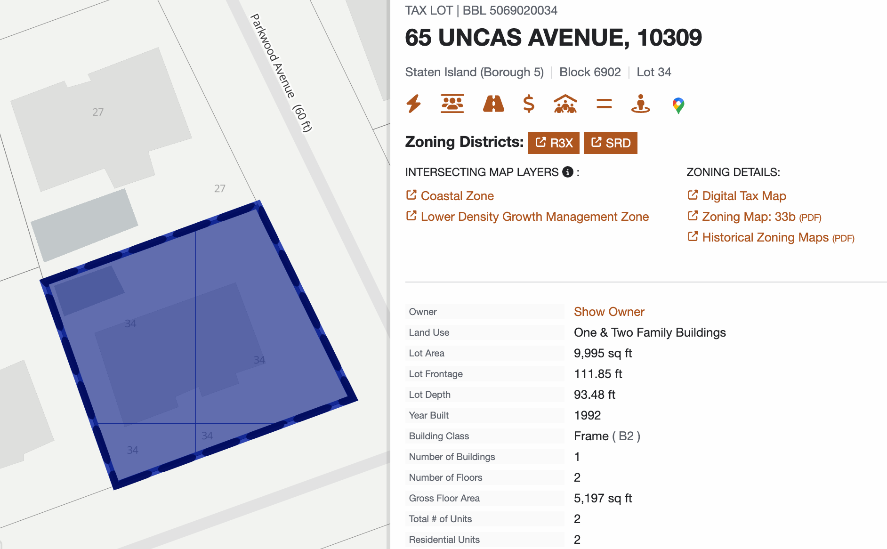Open the Coastal Zone layer link
Image resolution: width=887 pixels, height=549 pixels.
[457, 196]
